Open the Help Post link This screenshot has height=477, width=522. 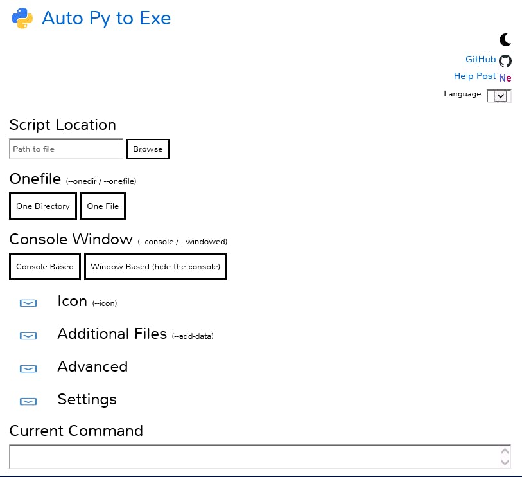pos(474,76)
